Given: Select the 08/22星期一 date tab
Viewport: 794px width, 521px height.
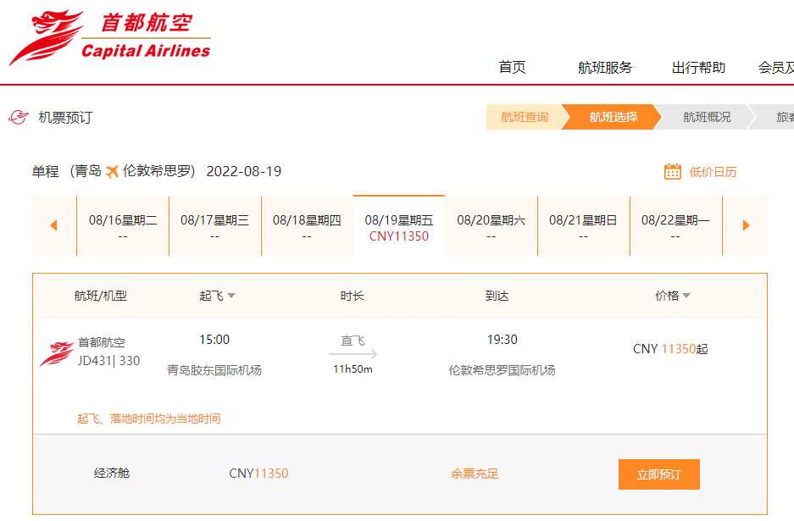Looking at the screenshot, I should [x=675, y=226].
